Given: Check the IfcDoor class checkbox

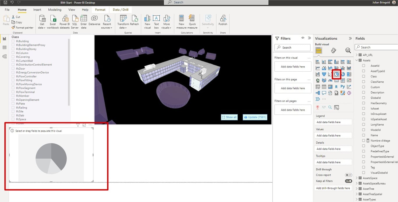Looking at the screenshot, I should (x=13, y=68).
